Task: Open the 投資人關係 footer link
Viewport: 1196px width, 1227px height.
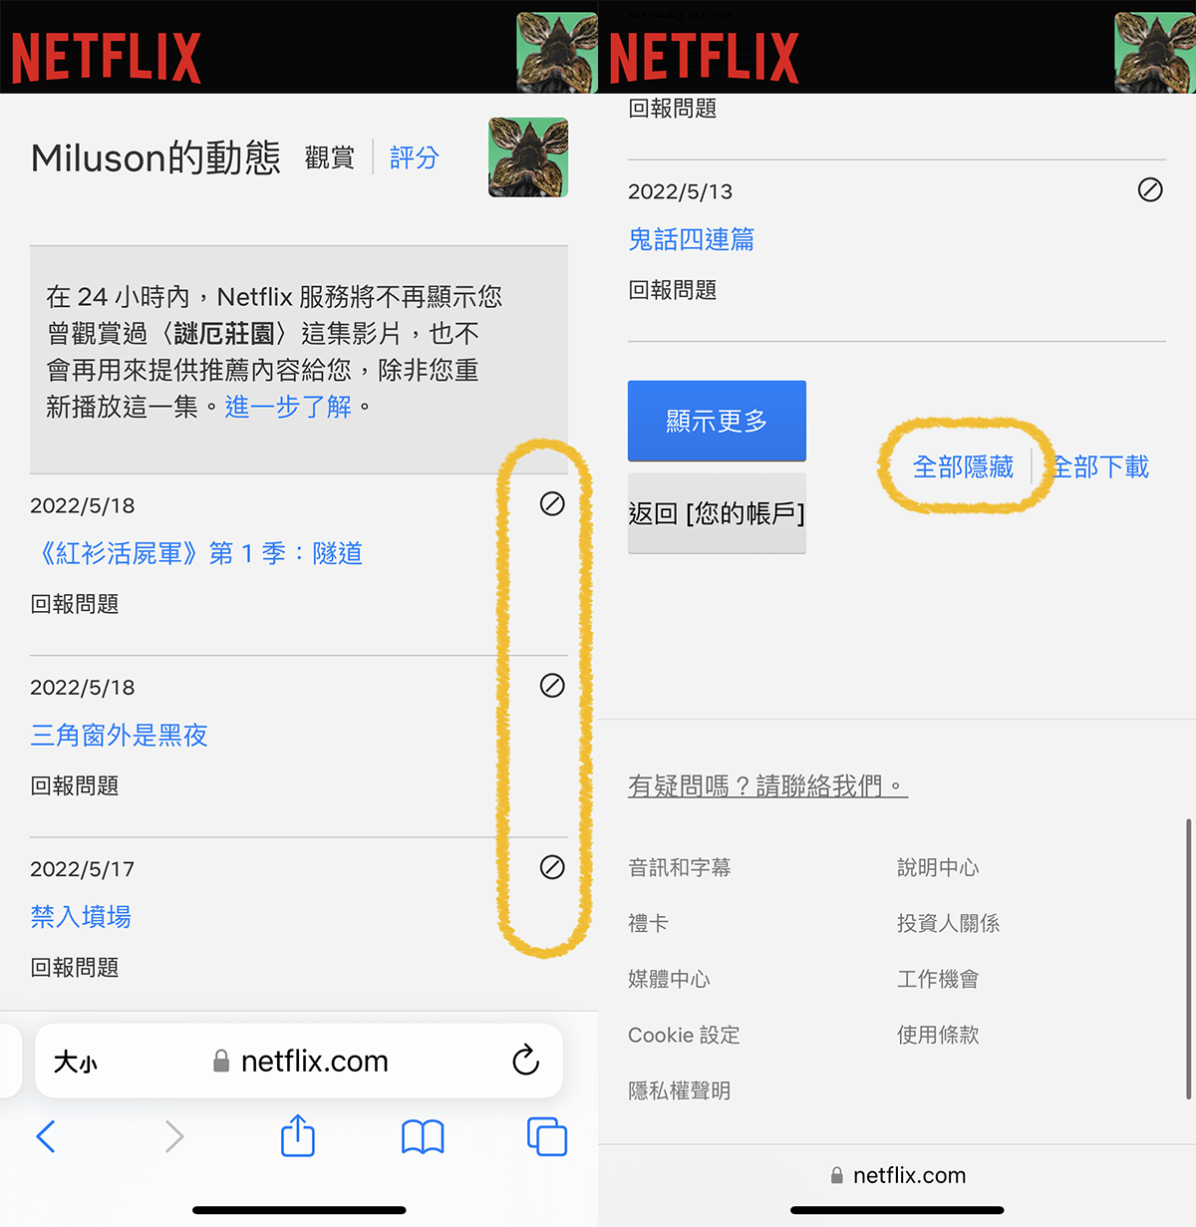Action: tap(948, 923)
